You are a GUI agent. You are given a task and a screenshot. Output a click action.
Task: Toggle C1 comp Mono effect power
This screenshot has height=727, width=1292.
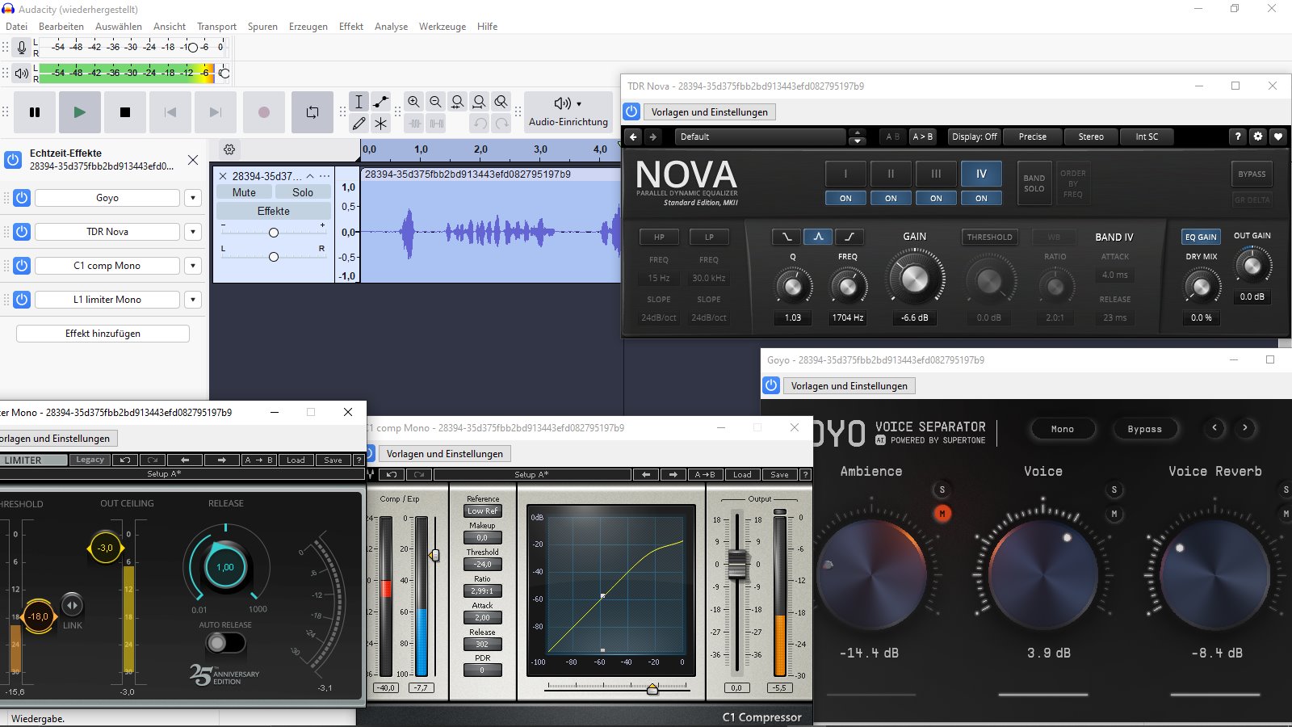click(22, 266)
